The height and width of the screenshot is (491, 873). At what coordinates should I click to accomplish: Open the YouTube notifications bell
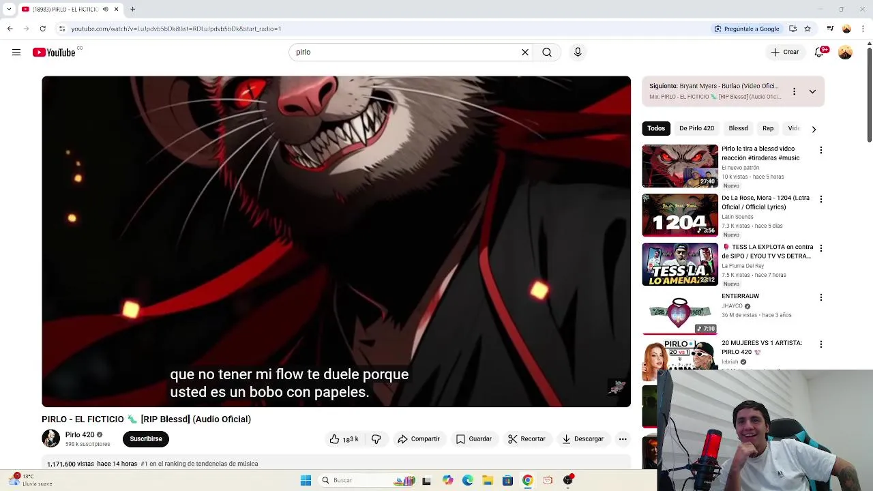point(820,53)
